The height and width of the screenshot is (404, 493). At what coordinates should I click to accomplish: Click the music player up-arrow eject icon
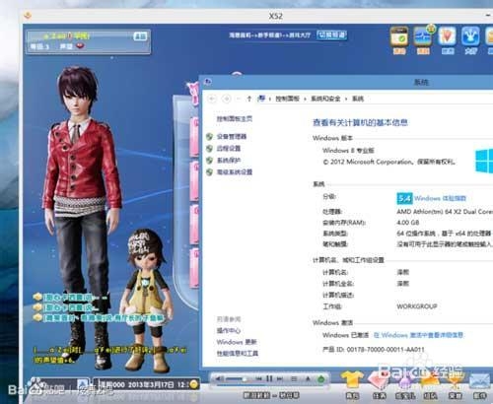pos(308,378)
